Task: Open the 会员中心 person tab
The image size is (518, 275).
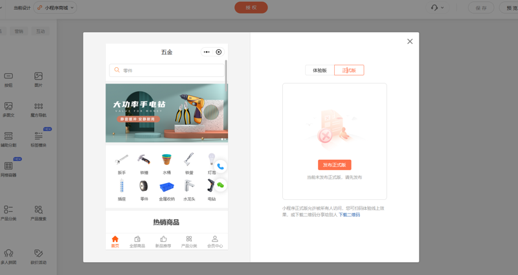Action: pyautogui.click(x=215, y=241)
